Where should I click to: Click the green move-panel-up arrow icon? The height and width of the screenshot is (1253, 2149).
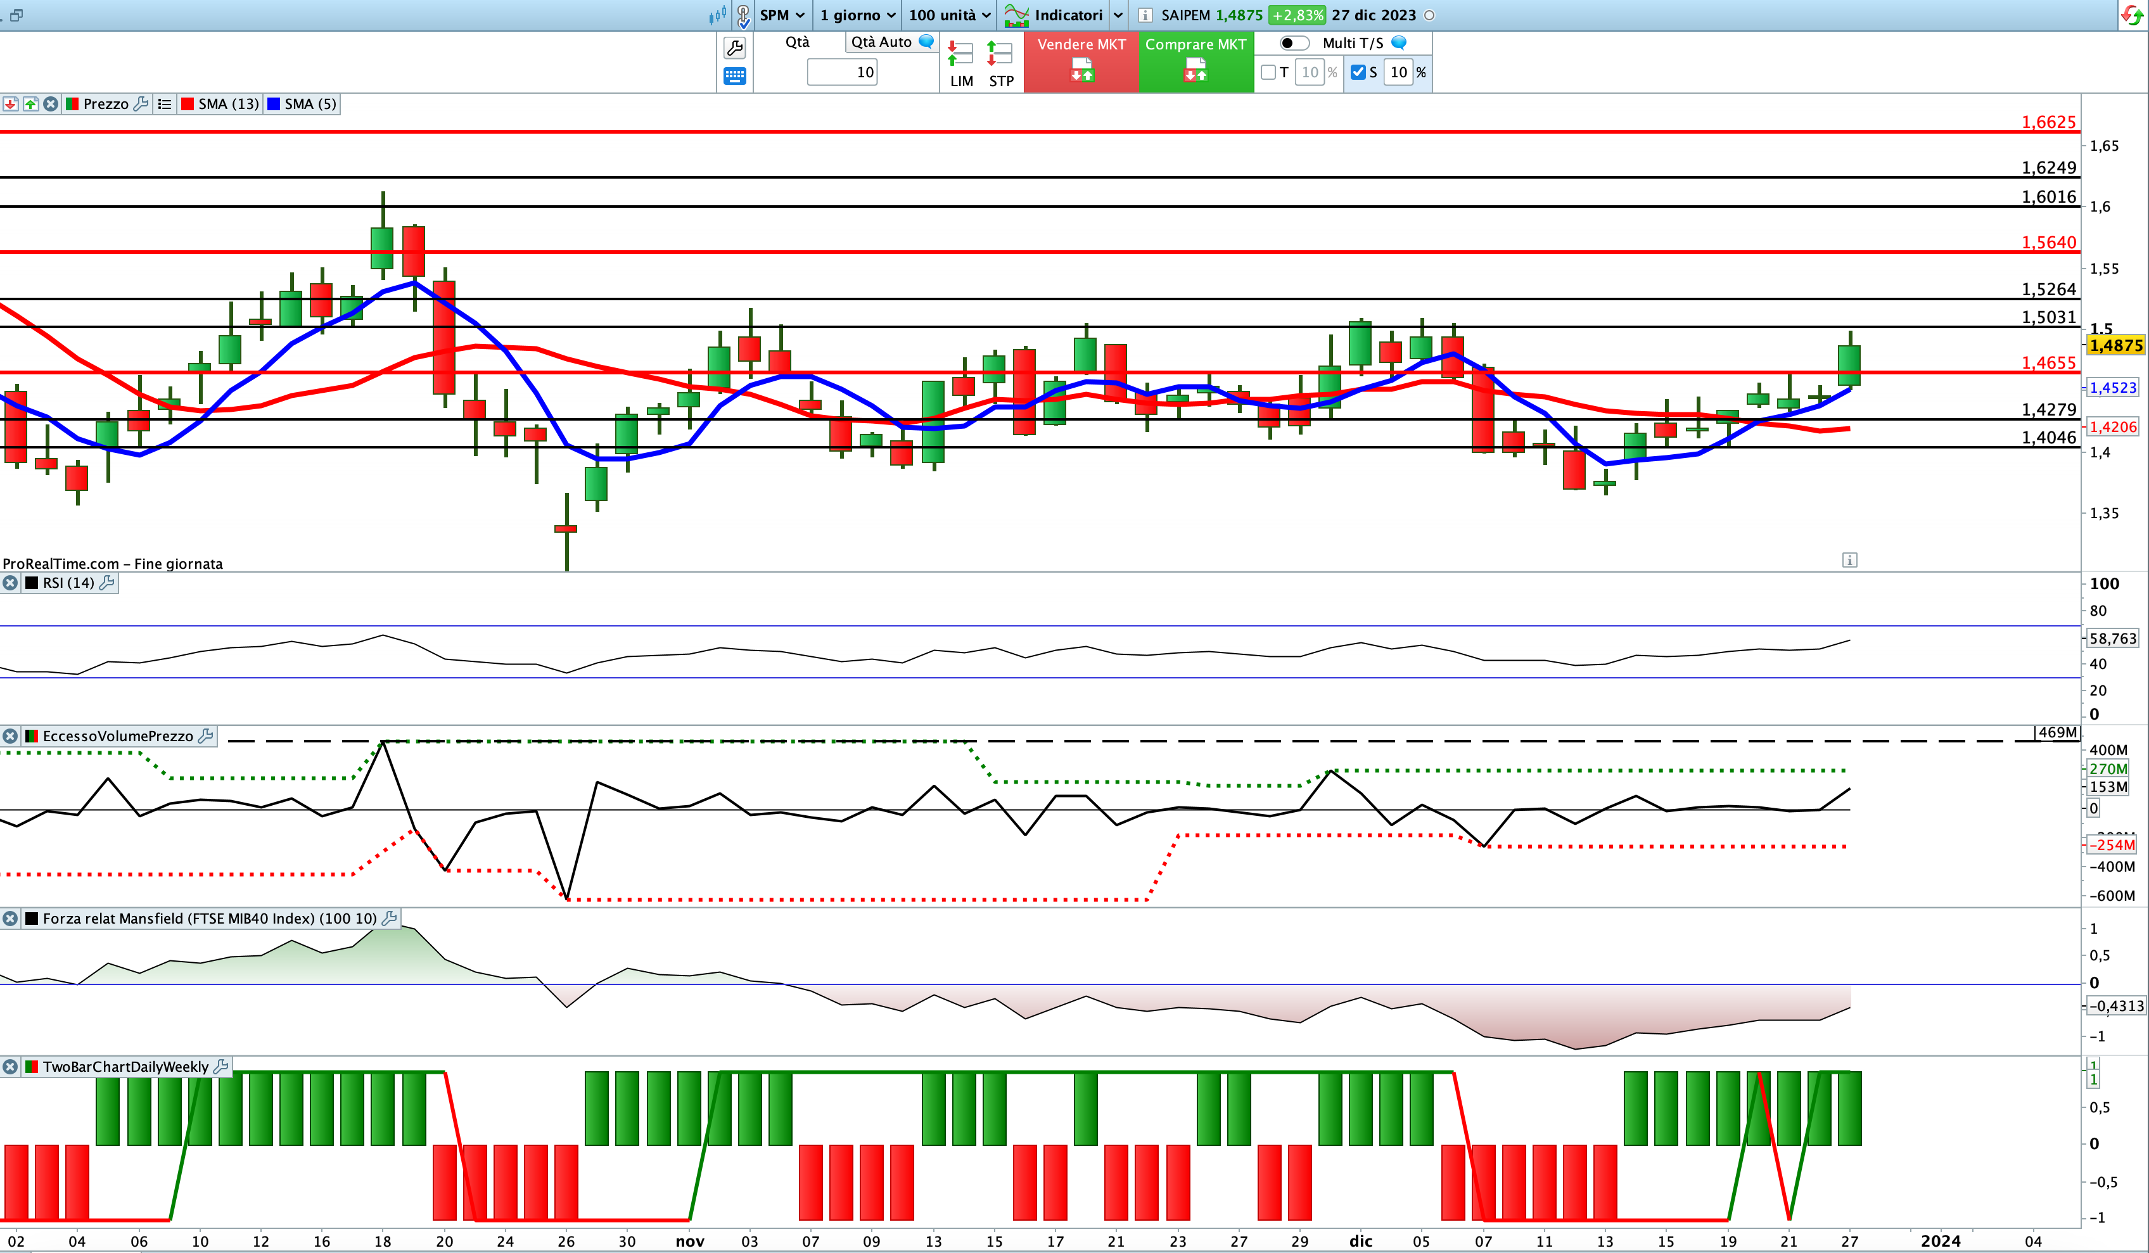(x=30, y=104)
